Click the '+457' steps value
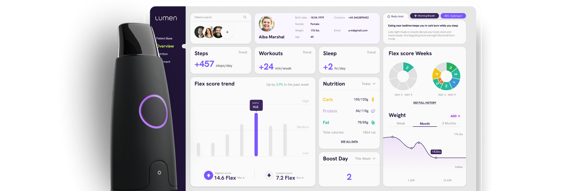The width and height of the screenshot is (580, 191). tap(204, 64)
